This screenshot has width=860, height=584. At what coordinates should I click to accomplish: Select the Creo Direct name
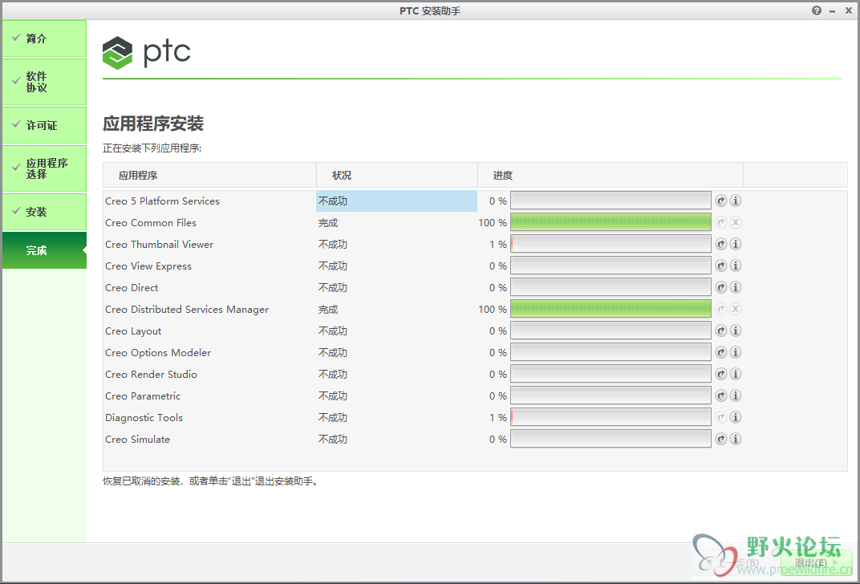point(132,288)
